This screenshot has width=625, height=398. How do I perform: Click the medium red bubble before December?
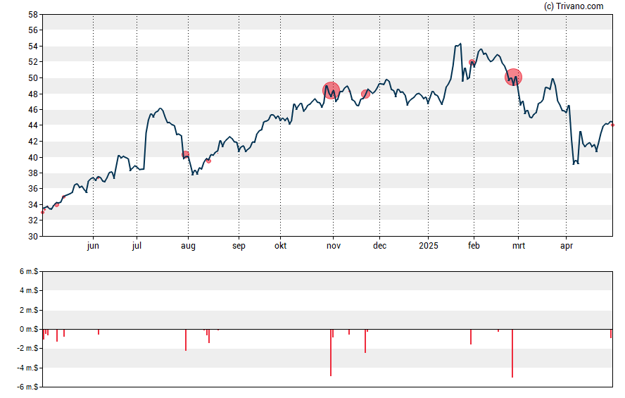pyautogui.click(x=365, y=94)
